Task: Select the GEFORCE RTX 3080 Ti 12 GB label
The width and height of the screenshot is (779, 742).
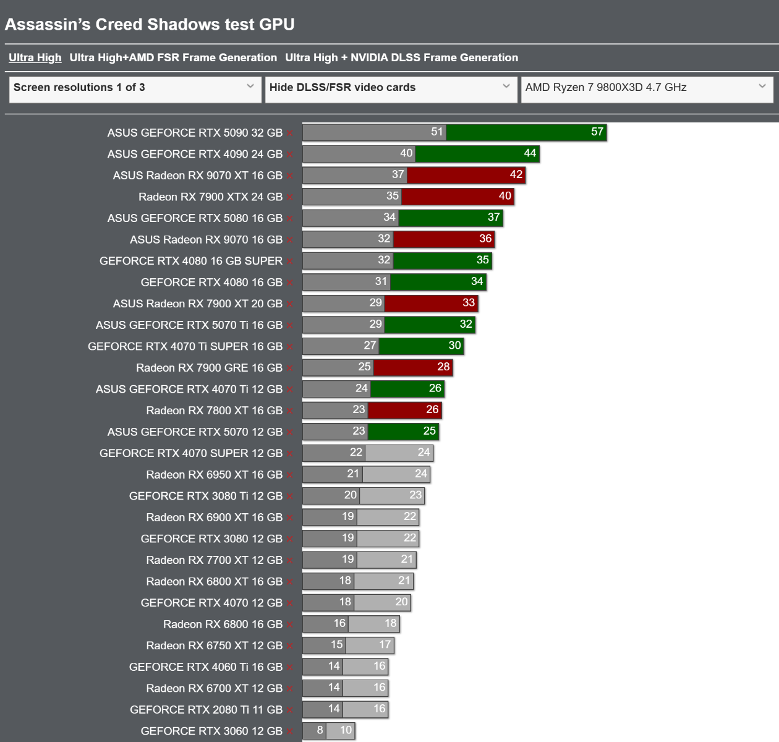Action: [x=206, y=497]
